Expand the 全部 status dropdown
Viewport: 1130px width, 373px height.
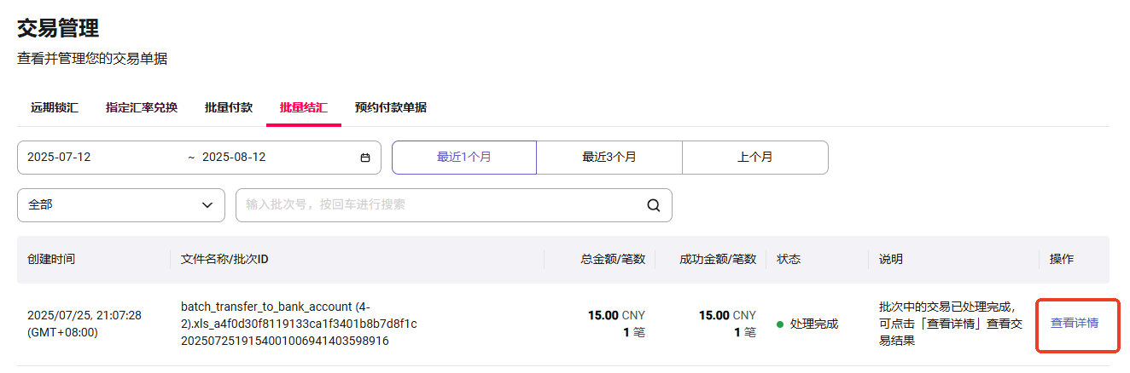pyautogui.click(x=121, y=205)
